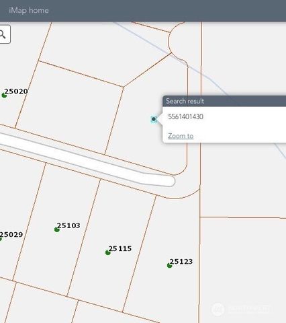
Task: Go to iMap home
Action: pyautogui.click(x=29, y=10)
